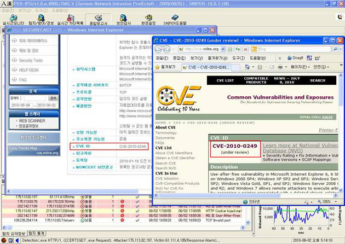
Task: Open the Print button dropdown arrow
Action: [286, 67]
